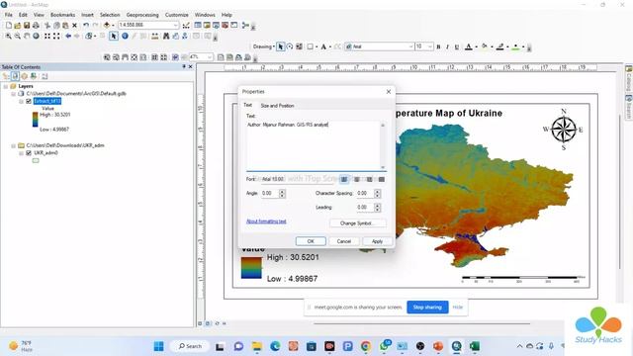The image size is (633, 356).
Task: Switch to List By Drawing Order view
Action: coord(6,76)
